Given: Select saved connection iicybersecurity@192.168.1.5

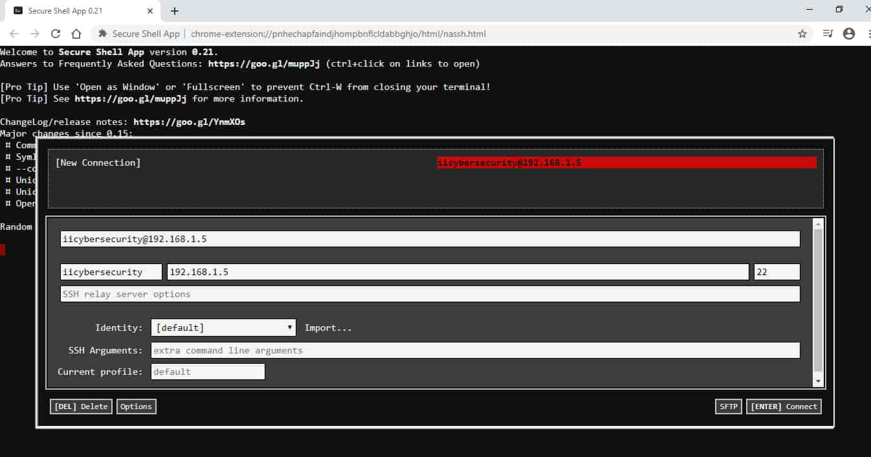Looking at the screenshot, I should point(626,162).
